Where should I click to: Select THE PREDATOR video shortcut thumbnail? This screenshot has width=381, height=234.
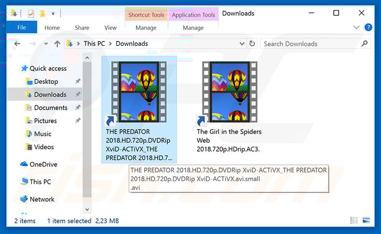coord(139,92)
